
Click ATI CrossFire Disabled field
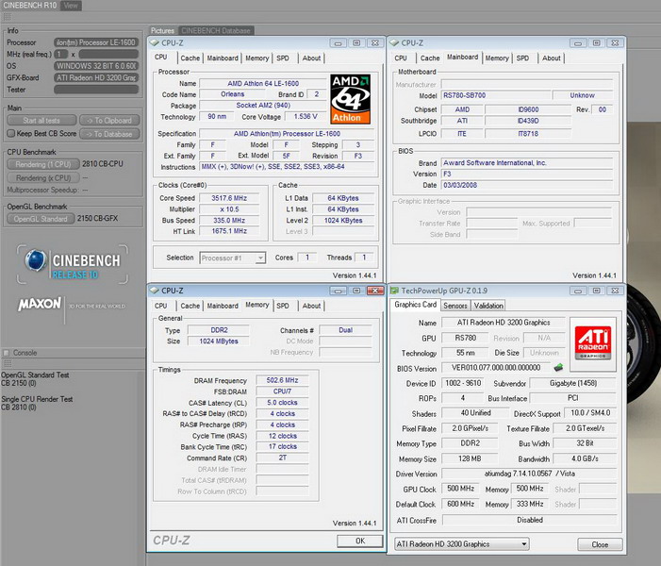(530, 520)
